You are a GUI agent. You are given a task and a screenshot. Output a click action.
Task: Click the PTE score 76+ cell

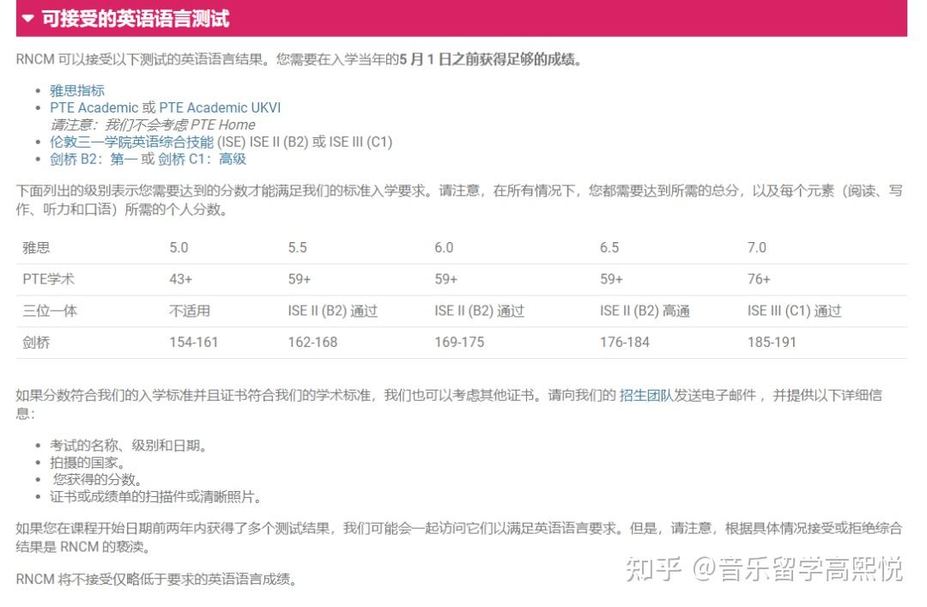[759, 279]
